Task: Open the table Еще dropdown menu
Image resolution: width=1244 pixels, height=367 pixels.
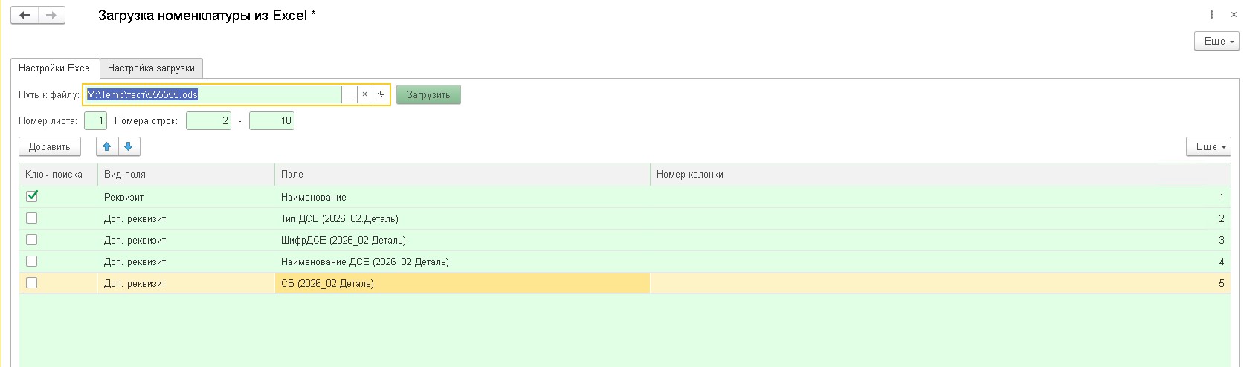Action: point(1208,147)
